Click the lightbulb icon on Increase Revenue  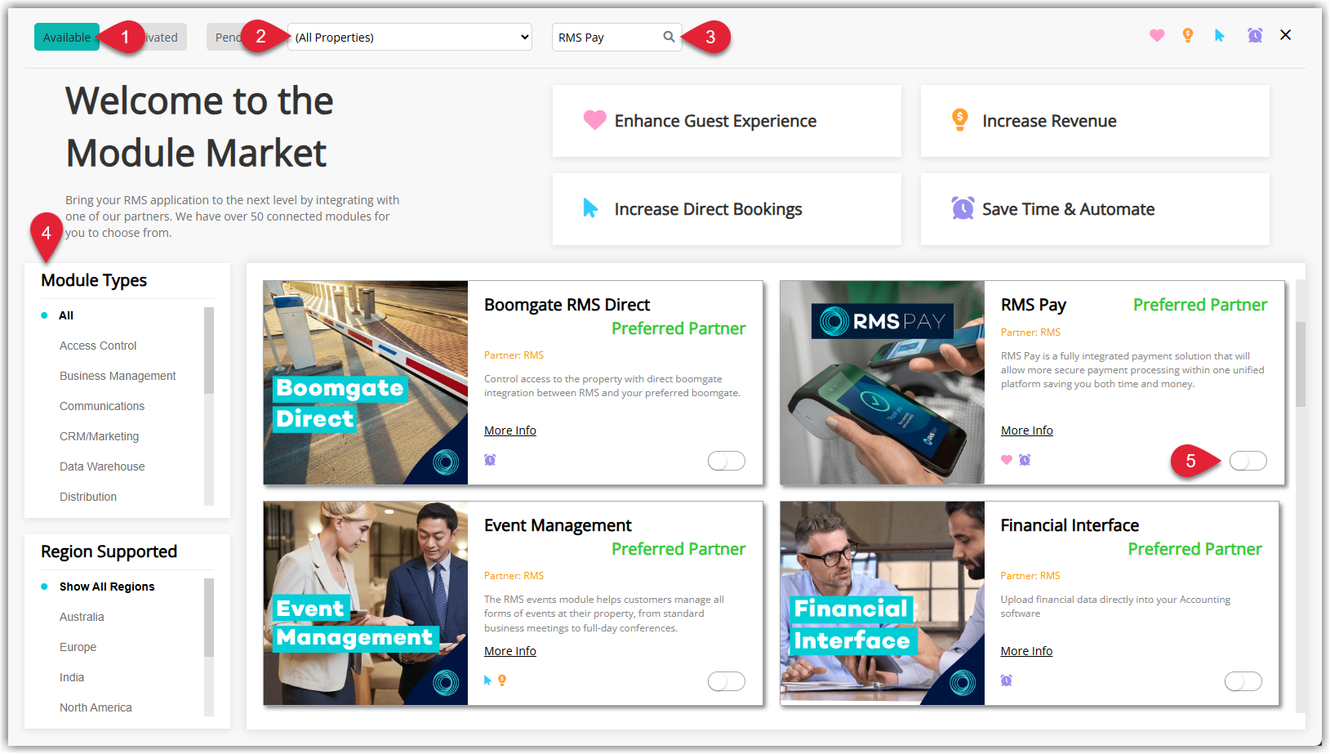[960, 119]
